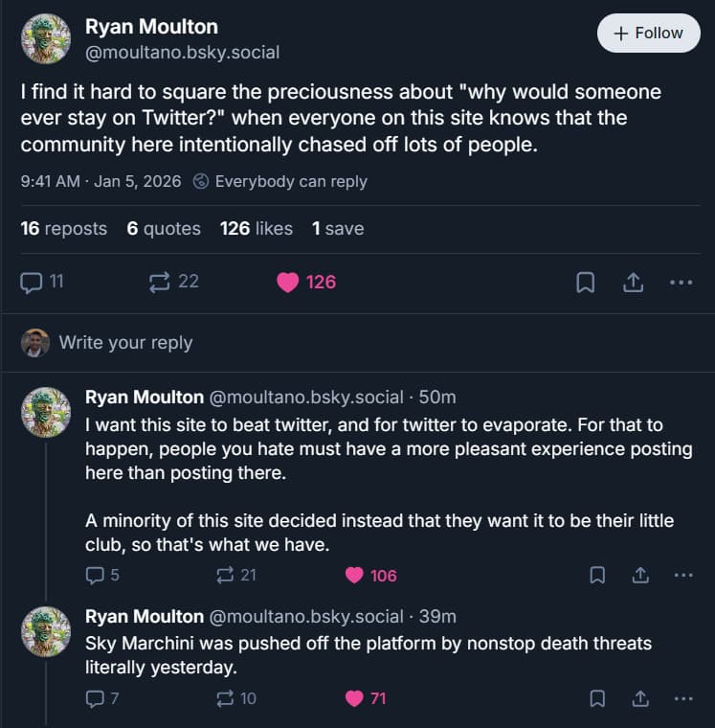Open more options on the 39m reply

click(x=682, y=699)
